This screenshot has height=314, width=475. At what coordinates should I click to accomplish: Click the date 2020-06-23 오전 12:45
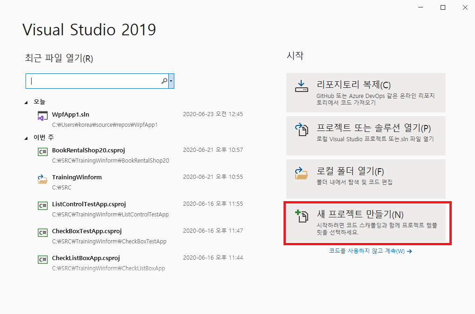click(213, 114)
